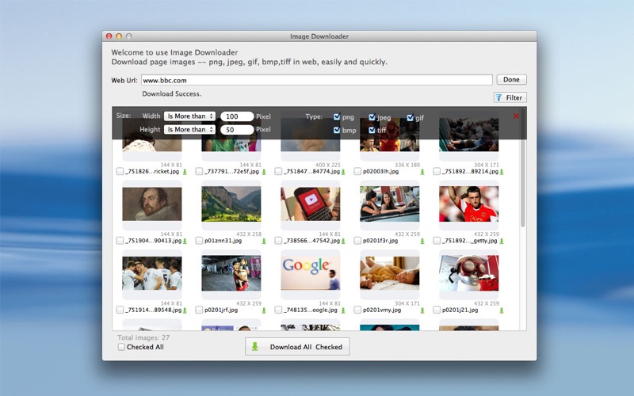Viewport: 634px width, 396px height.
Task: Select the sleeping person thumbnail
Action: click(390, 272)
